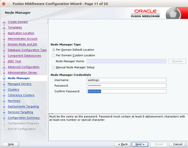Click the step bullet beside JDBC Test
The image size is (188, 148).
(4, 61)
